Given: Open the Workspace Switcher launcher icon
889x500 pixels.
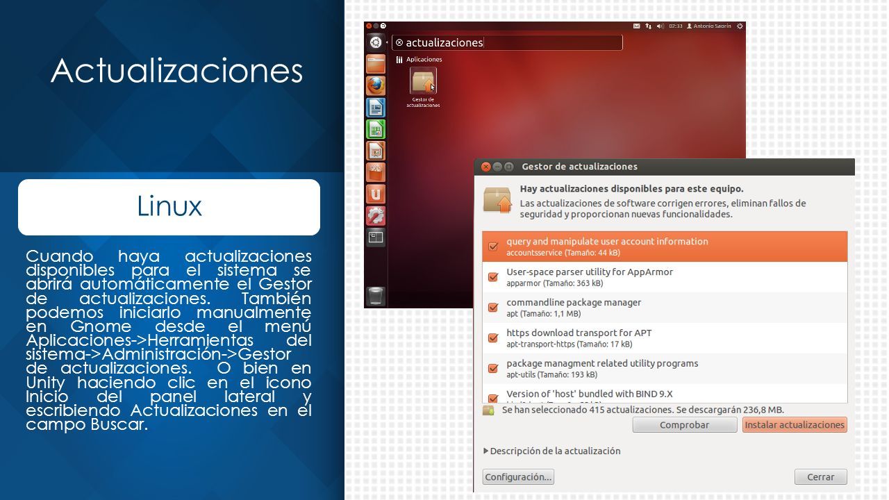Looking at the screenshot, I should click(376, 237).
